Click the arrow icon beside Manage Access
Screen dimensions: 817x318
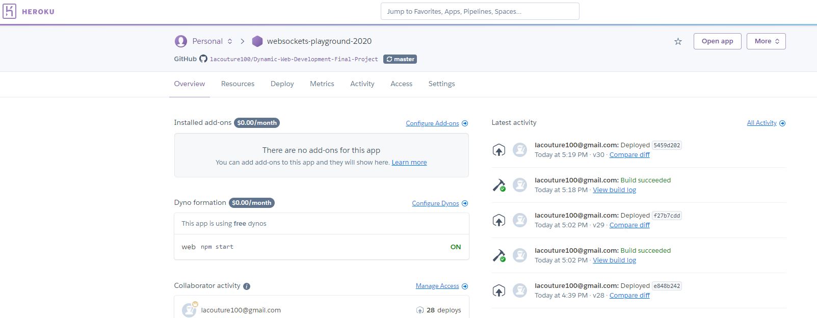[x=465, y=286]
